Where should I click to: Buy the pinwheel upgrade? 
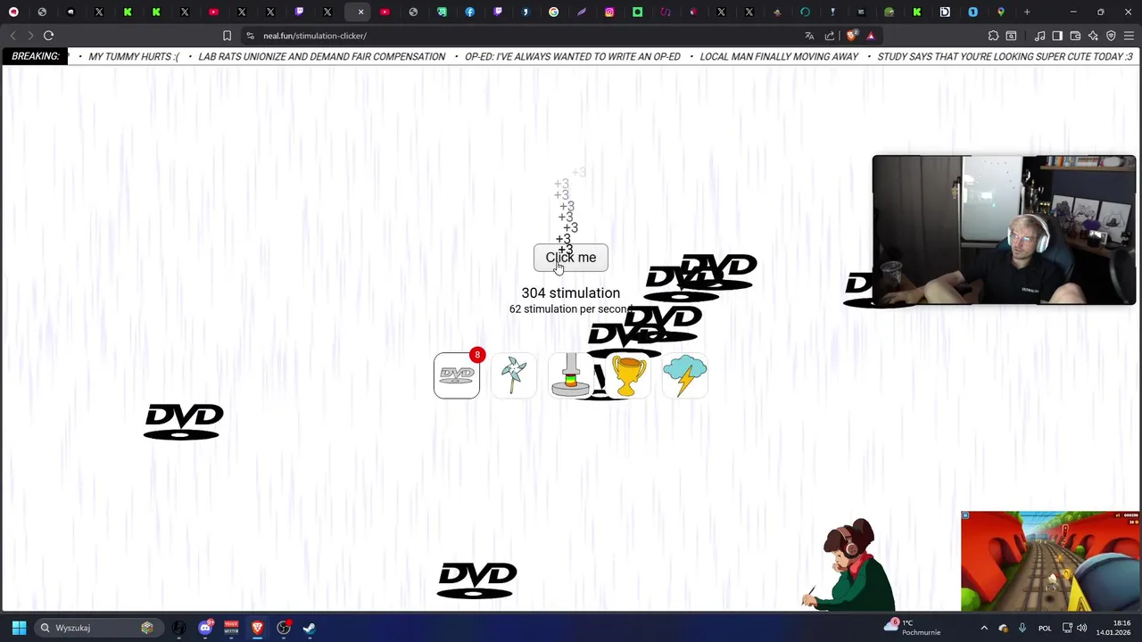coord(514,375)
